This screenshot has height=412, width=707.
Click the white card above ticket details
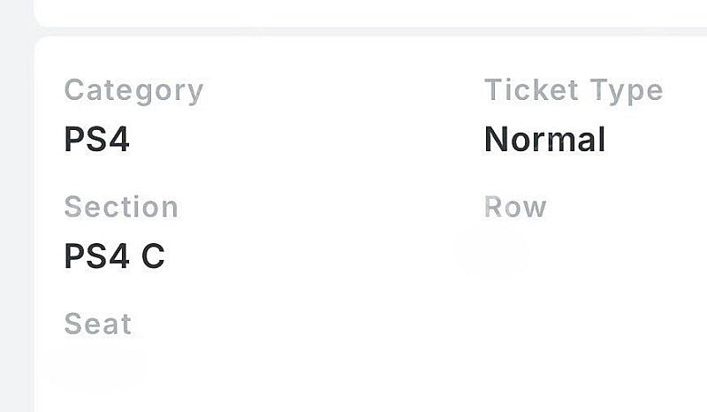point(369,12)
